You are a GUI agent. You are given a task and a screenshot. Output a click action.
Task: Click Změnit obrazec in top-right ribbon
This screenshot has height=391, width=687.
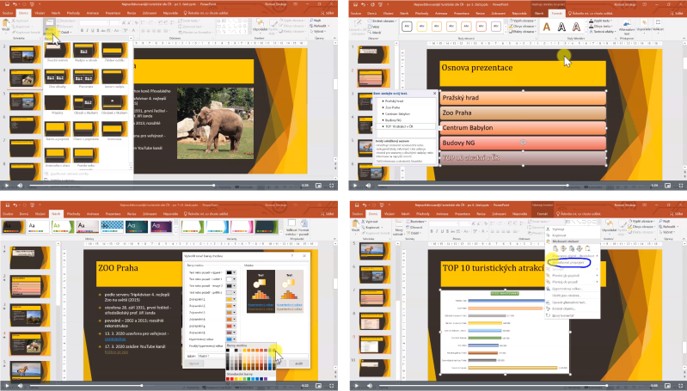point(383,21)
